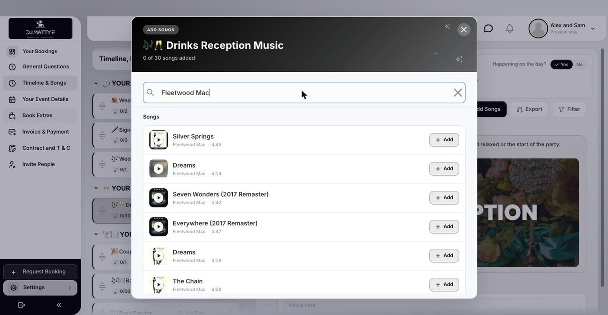This screenshot has width=608, height=315.
Task: Collapse the second YOUR section chevron
Action: tap(96, 188)
